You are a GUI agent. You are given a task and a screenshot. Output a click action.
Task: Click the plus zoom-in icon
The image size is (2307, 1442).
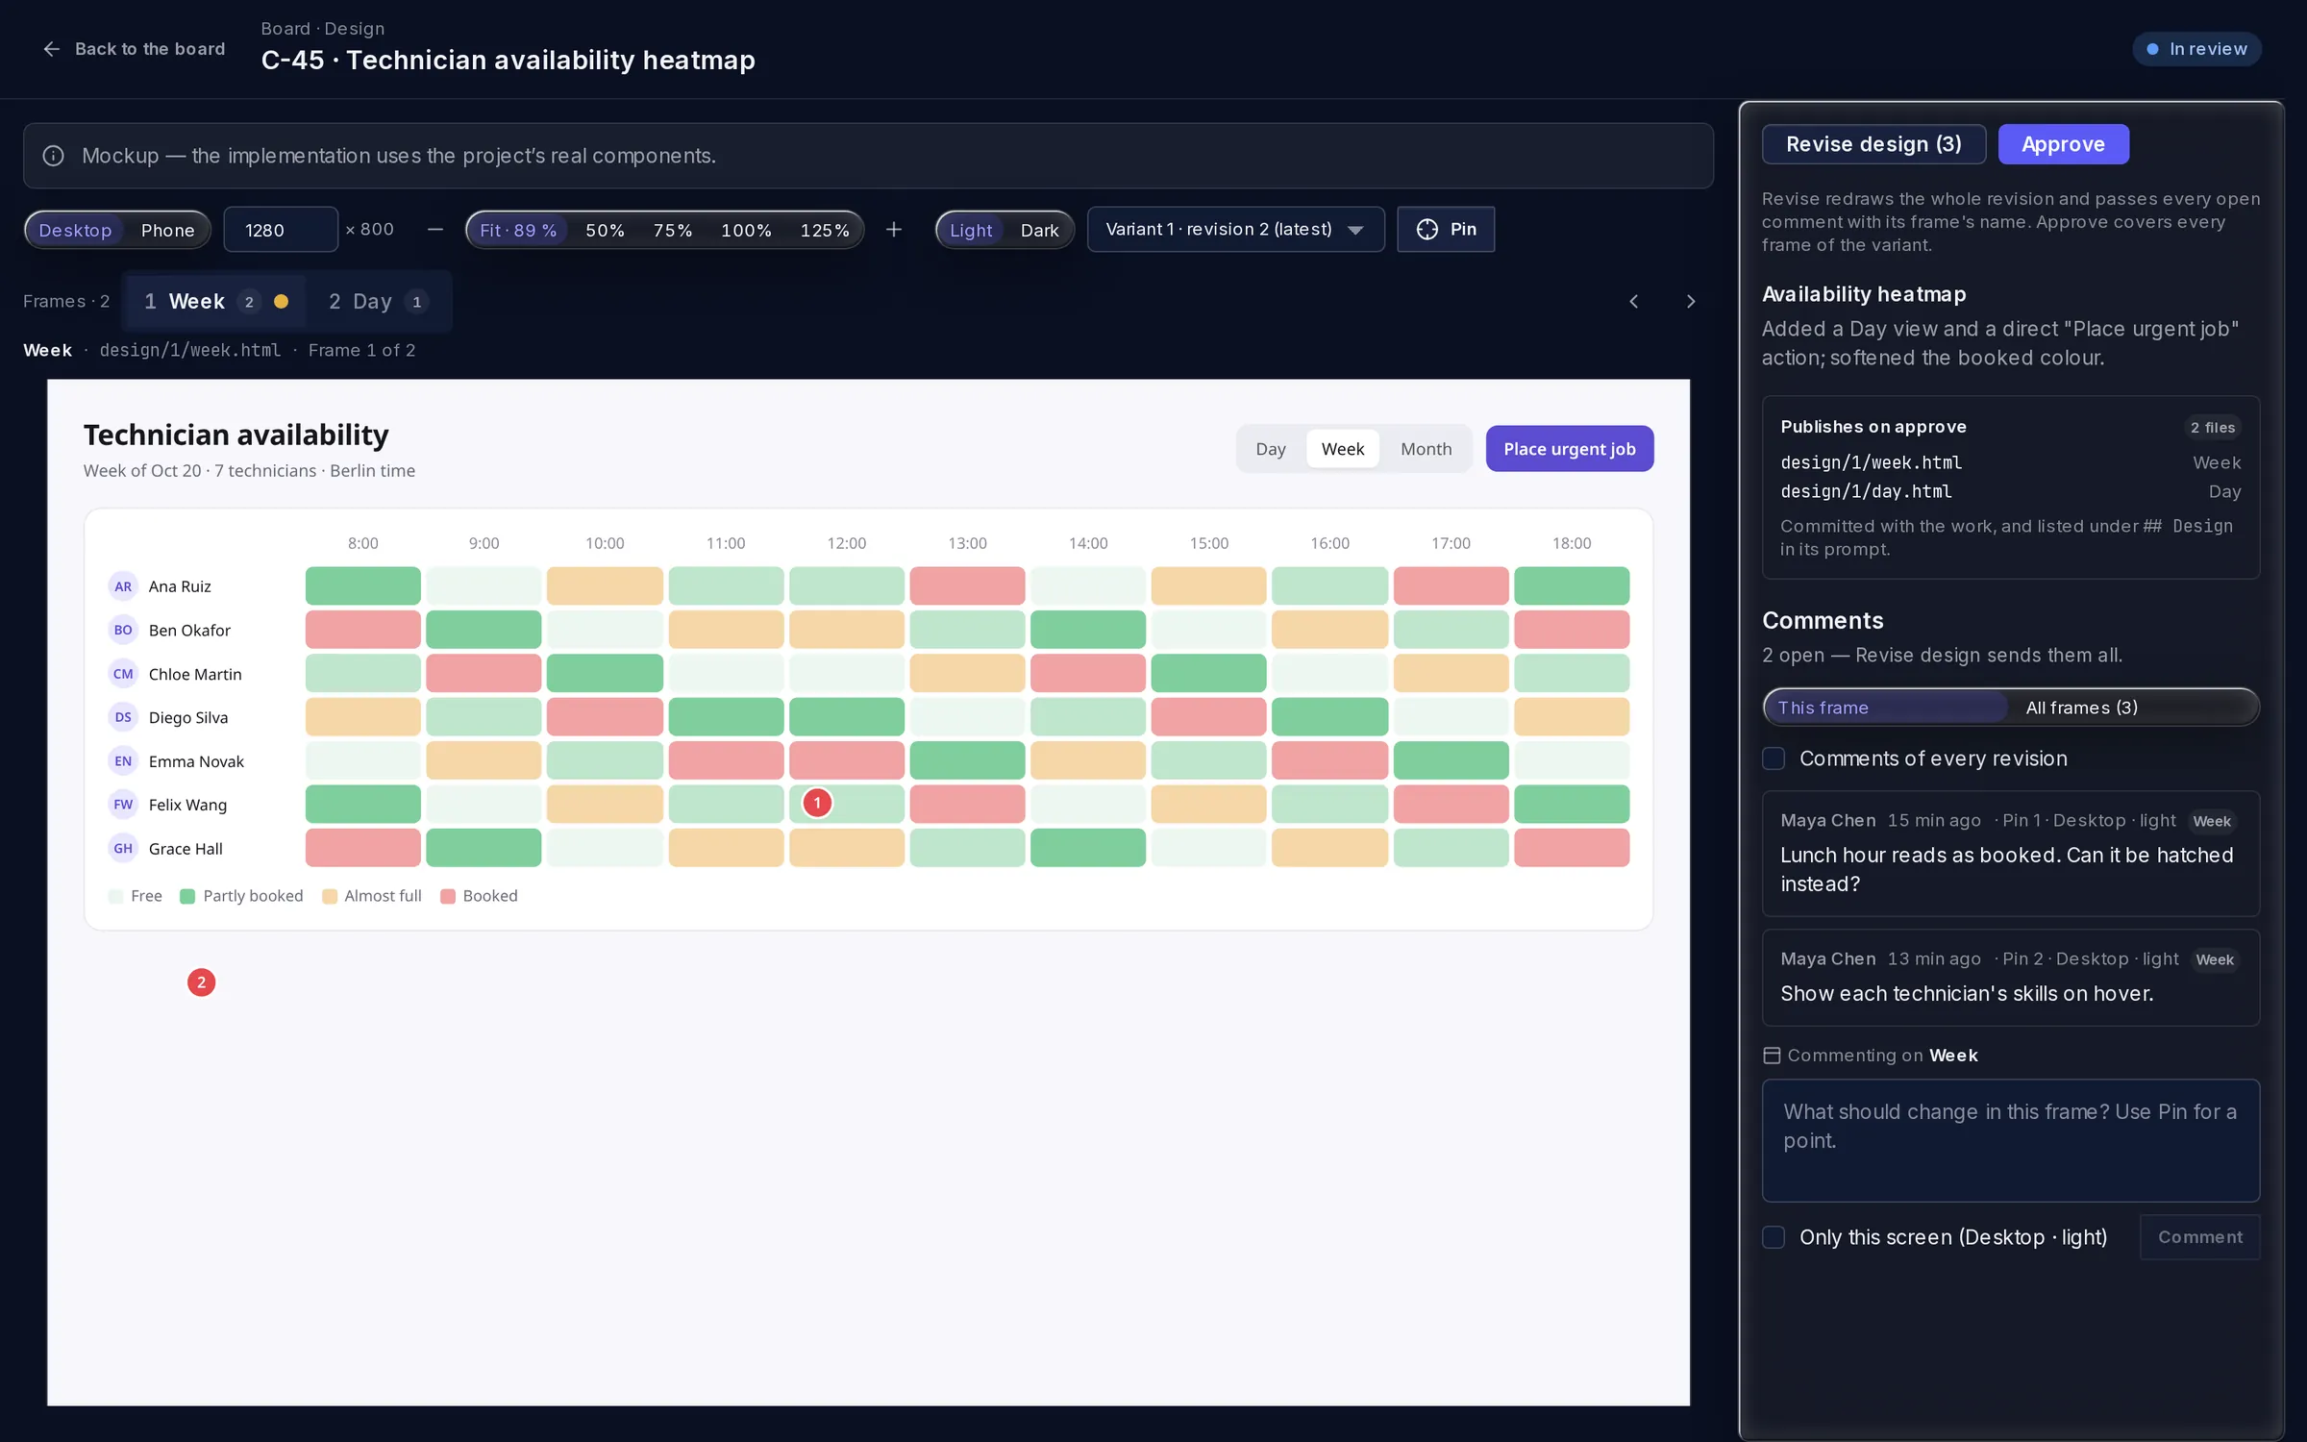pyautogui.click(x=894, y=230)
